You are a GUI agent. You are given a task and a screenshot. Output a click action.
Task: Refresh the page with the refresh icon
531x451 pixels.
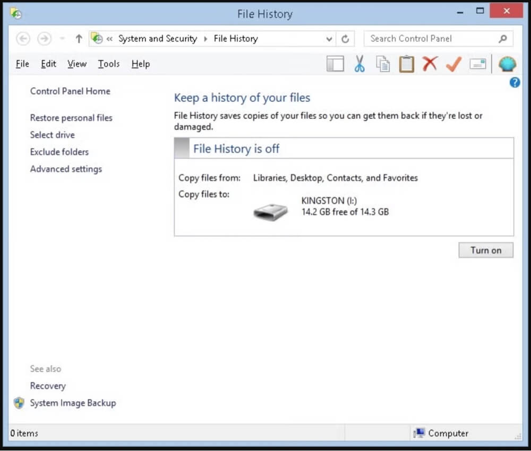[345, 39]
